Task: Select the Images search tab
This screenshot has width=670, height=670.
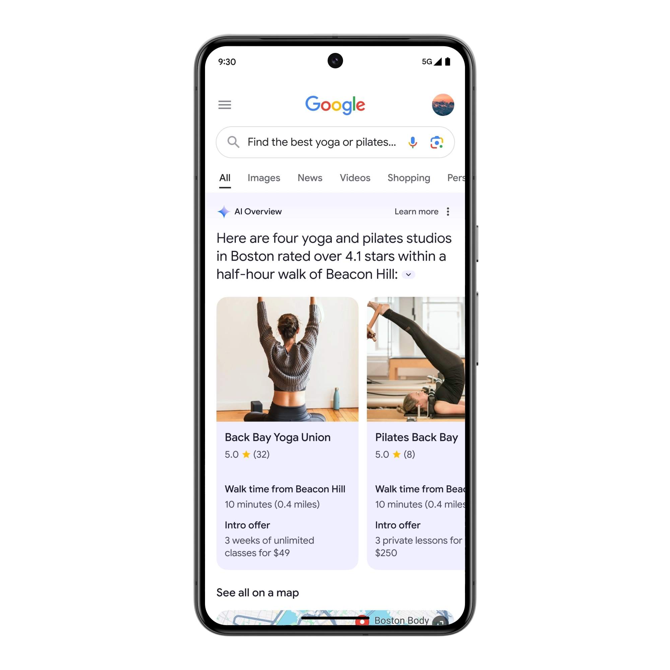Action: (264, 178)
